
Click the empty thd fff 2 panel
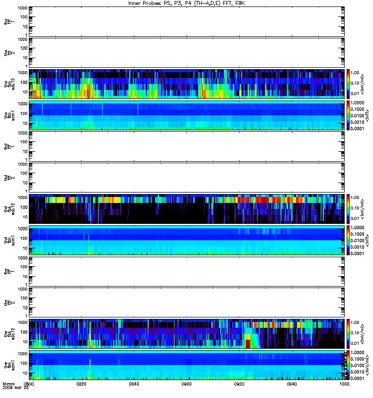point(186,178)
